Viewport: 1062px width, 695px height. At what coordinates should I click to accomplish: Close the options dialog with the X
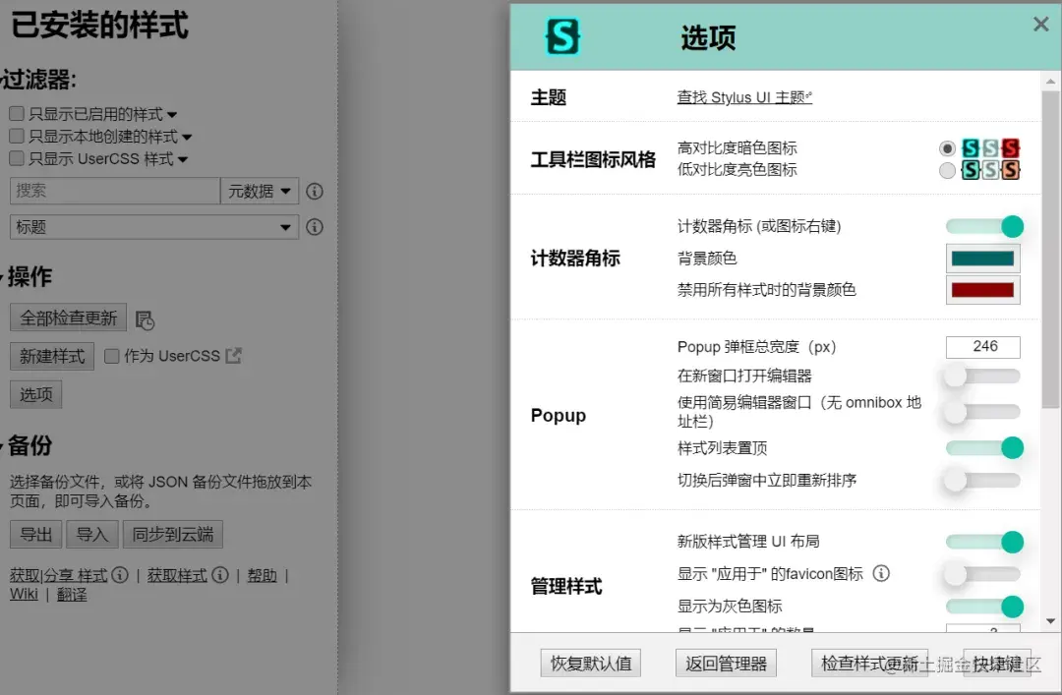(x=1041, y=25)
